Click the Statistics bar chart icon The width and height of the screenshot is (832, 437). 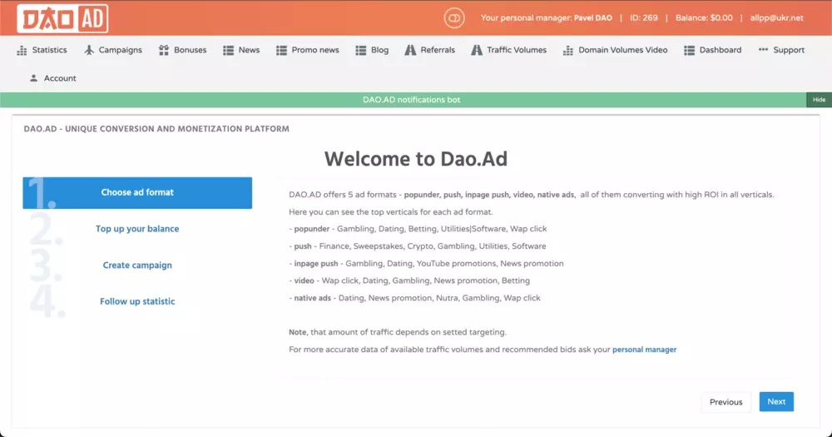click(22, 51)
